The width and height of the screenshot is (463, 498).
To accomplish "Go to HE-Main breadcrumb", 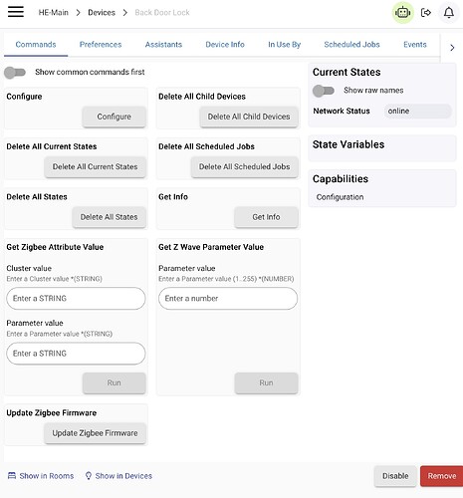I will 54,13.
